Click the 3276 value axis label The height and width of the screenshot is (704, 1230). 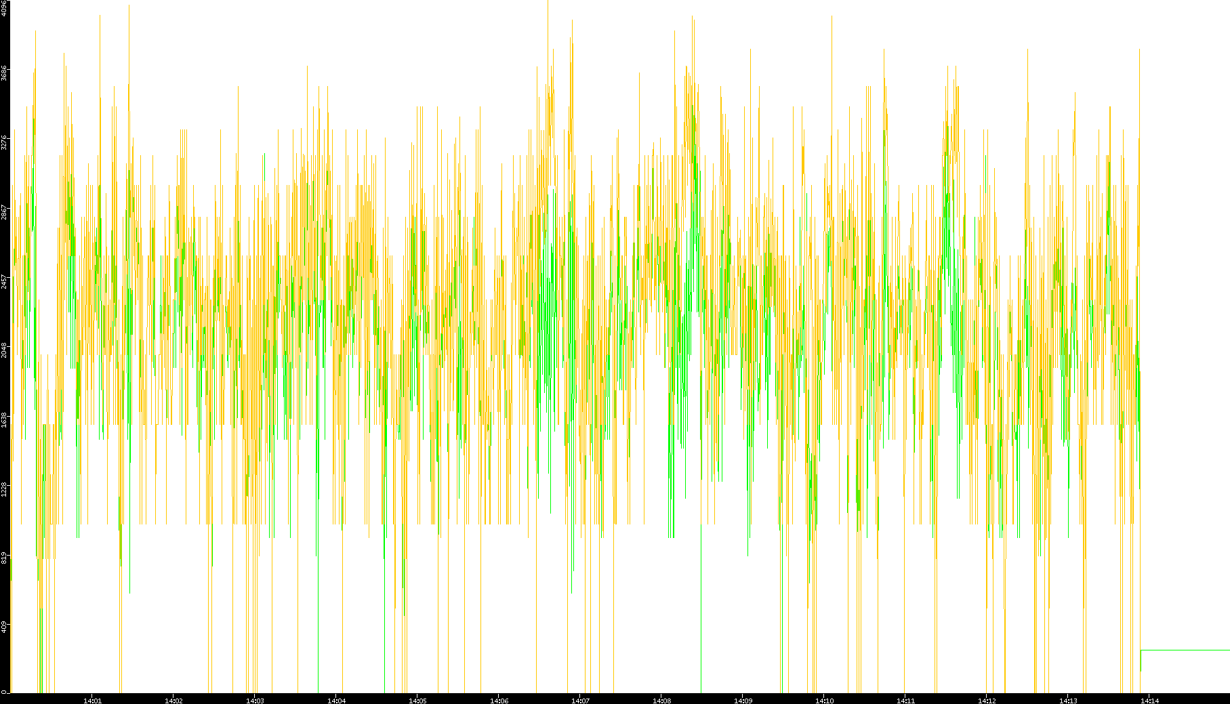coord(4,143)
